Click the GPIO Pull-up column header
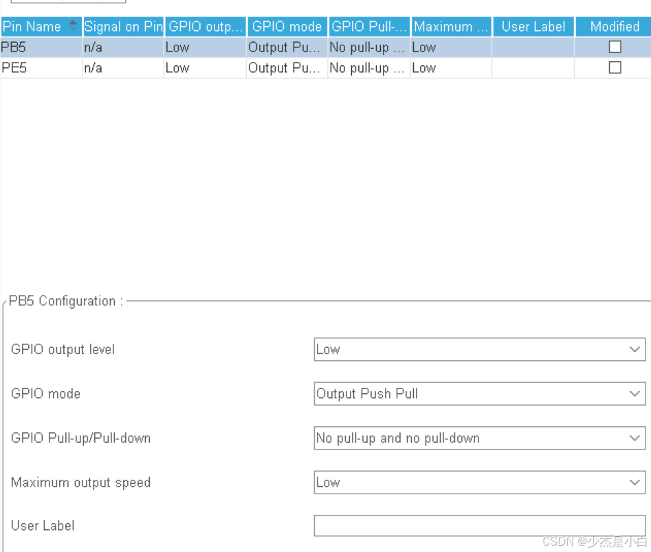Viewport: 651px width, 552px height. click(x=369, y=27)
